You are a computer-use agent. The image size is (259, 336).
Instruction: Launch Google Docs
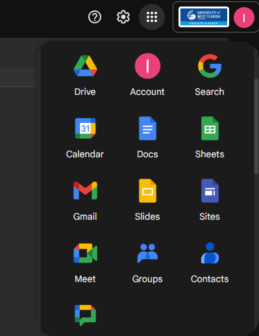[x=147, y=137]
